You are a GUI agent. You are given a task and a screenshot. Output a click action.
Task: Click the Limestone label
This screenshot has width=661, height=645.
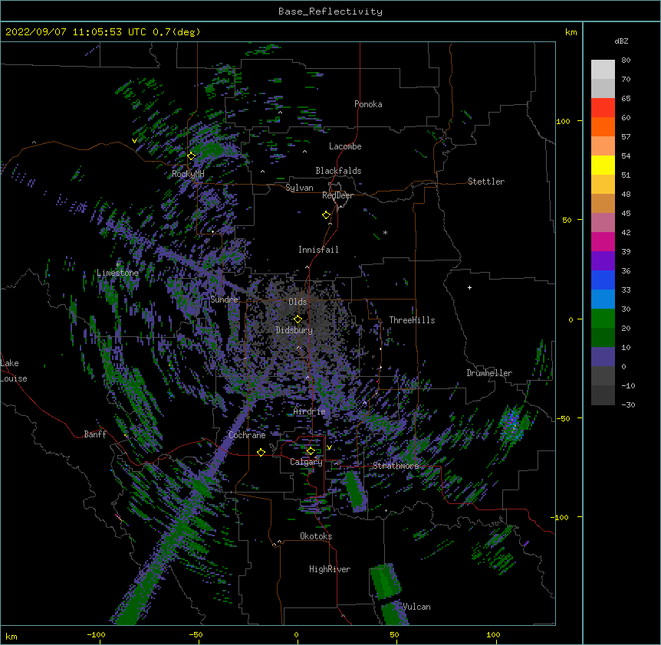click(x=117, y=273)
